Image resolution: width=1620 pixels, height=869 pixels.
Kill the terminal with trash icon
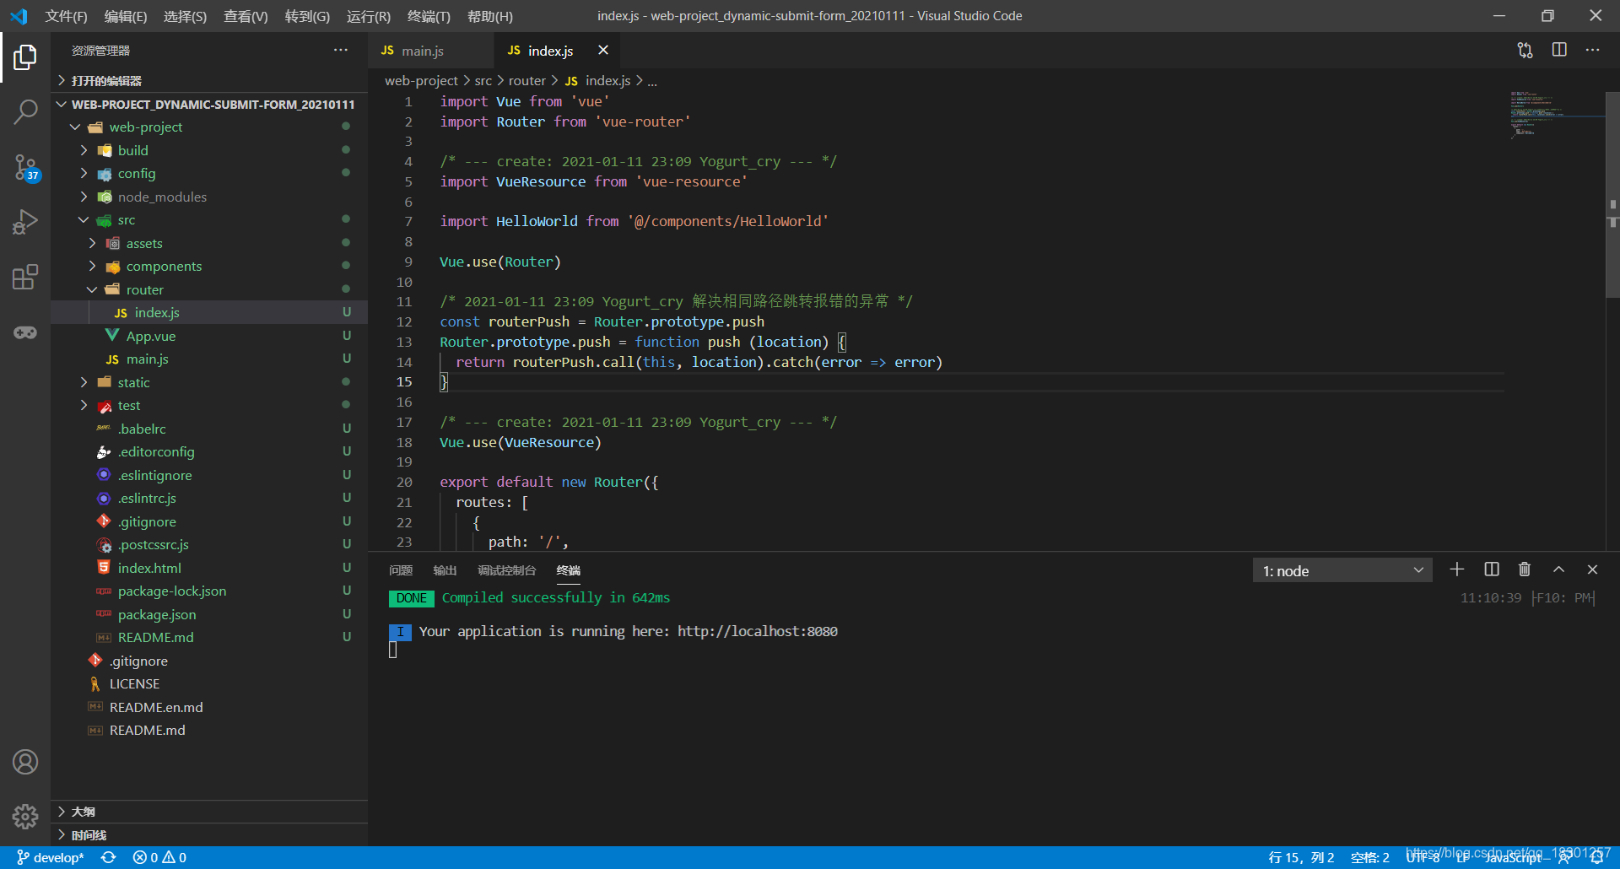1525,570
